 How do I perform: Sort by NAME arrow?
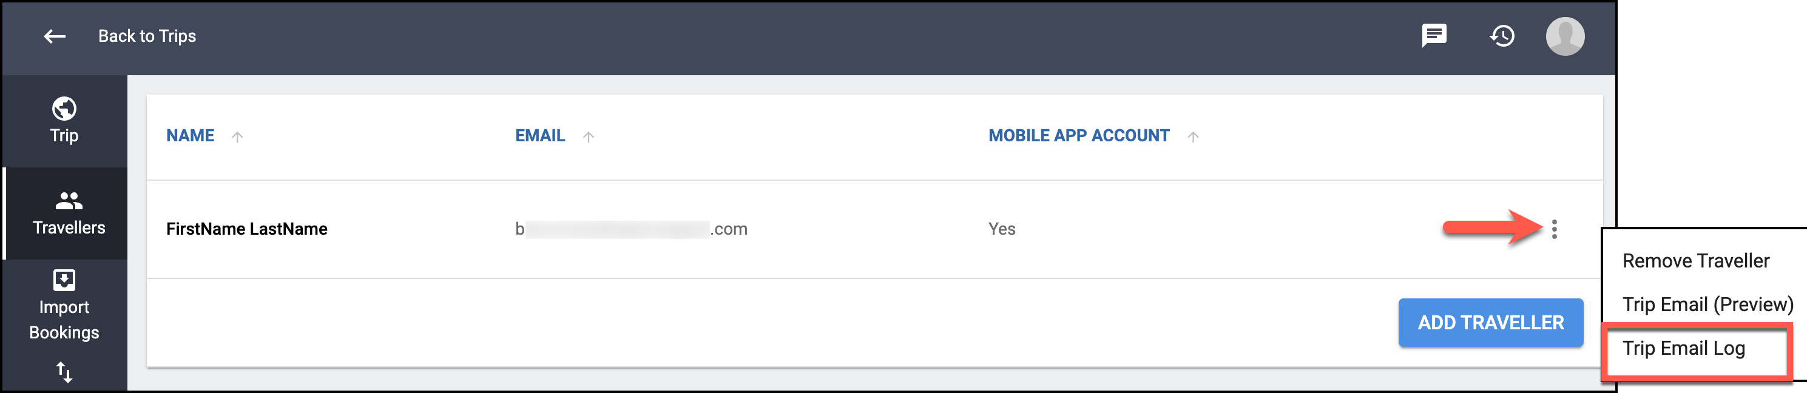[x=237, y=136]
